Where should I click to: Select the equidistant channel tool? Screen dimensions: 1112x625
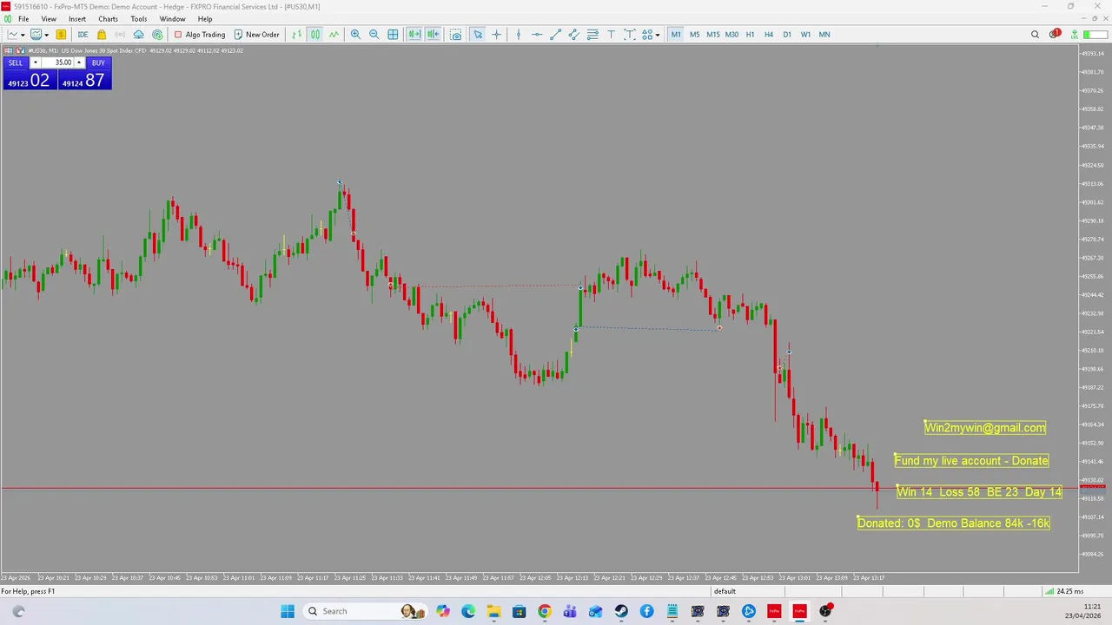click(573, 35)
